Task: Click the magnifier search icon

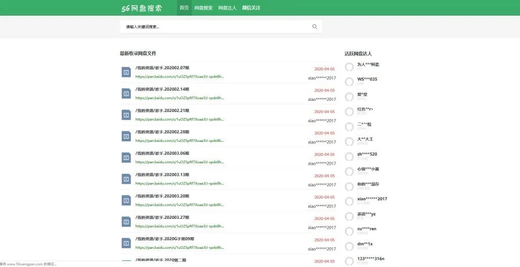Action: pos(315,26)
